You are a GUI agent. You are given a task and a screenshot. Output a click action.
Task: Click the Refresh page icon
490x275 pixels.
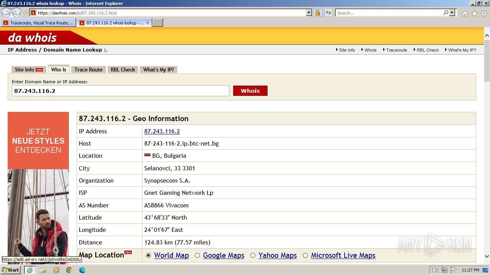pyautogui.click(x=328, y=13)
